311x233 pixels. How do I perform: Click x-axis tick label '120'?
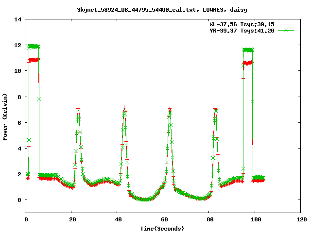(302, 219)
